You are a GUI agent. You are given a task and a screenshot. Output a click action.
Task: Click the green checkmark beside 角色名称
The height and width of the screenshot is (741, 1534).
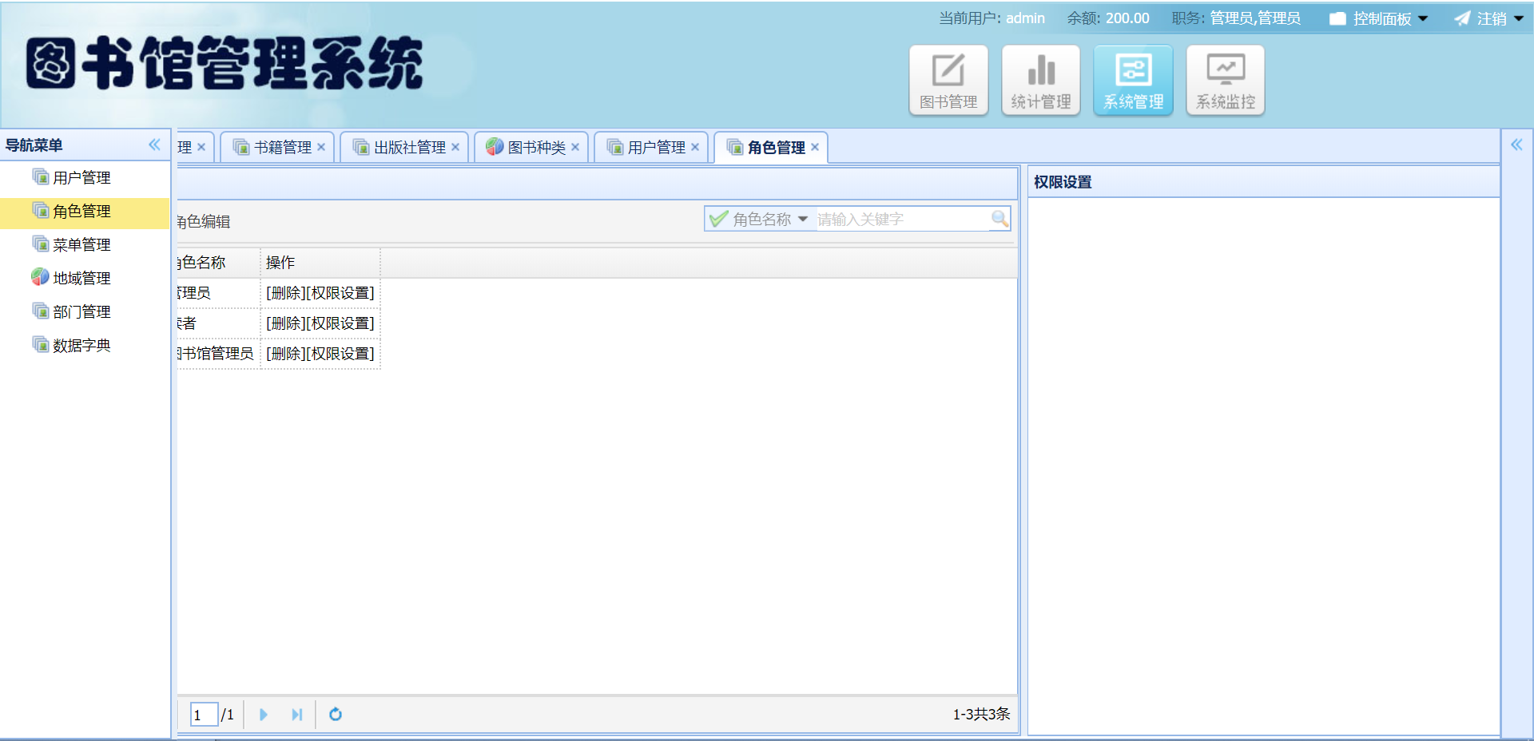coord(717,218)
